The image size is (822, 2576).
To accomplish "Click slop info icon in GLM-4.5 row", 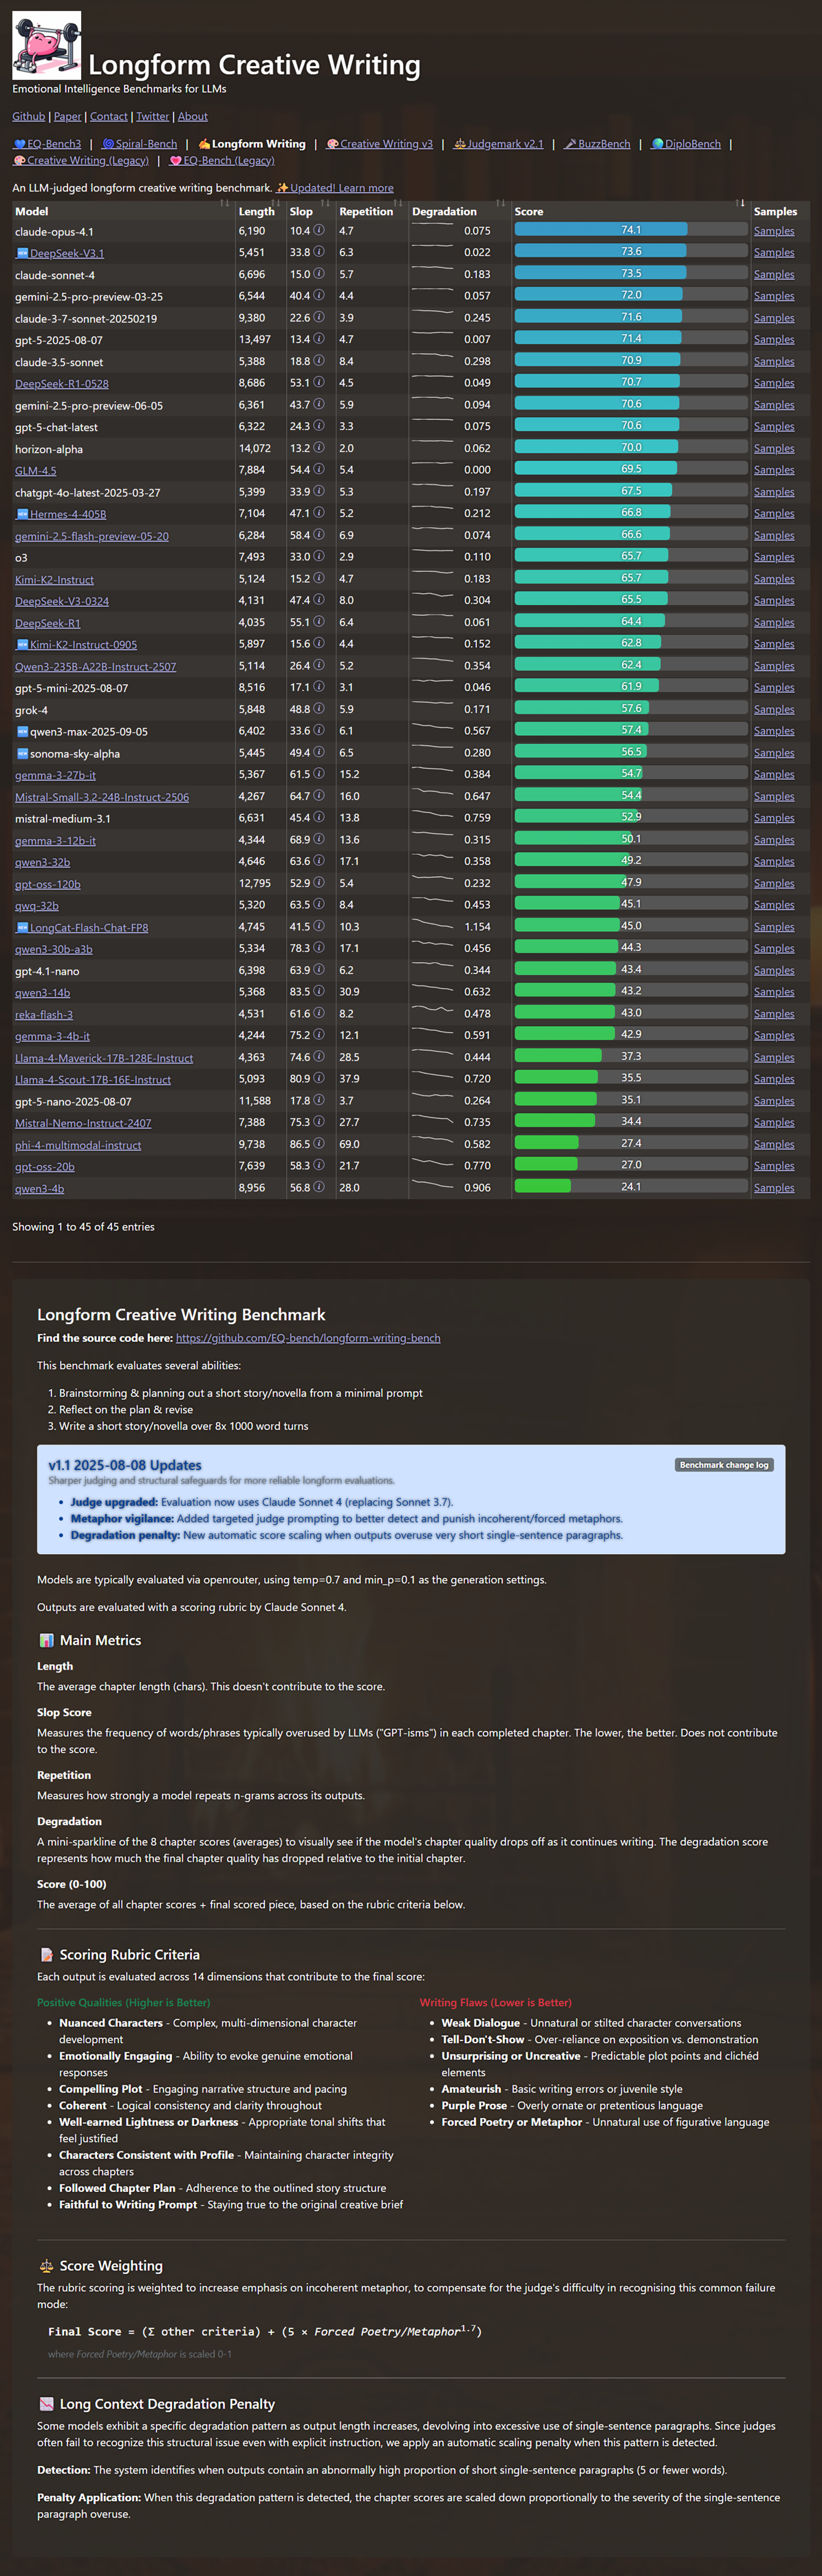I will click(319, 469).
